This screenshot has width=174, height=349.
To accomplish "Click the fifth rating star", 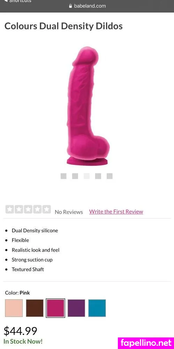I will (x=46, y=209).
